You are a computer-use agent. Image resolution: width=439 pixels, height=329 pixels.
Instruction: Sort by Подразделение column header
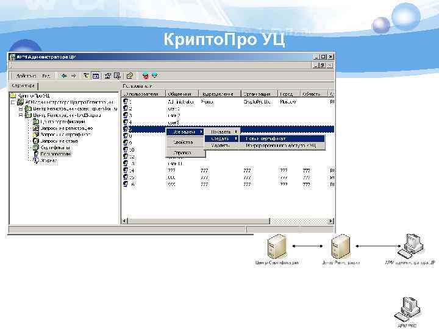tap(220, 94)
